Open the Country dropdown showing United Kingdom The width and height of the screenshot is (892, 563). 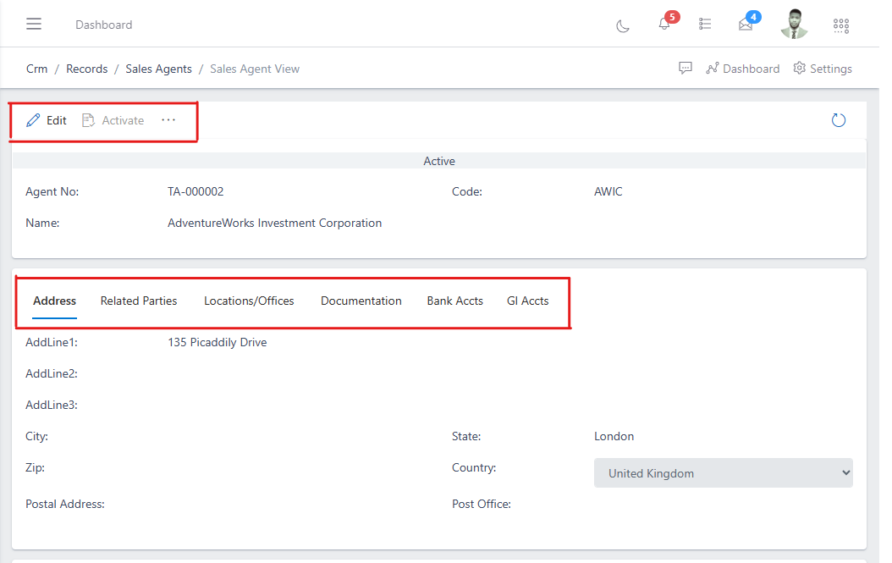coord(724,472)
